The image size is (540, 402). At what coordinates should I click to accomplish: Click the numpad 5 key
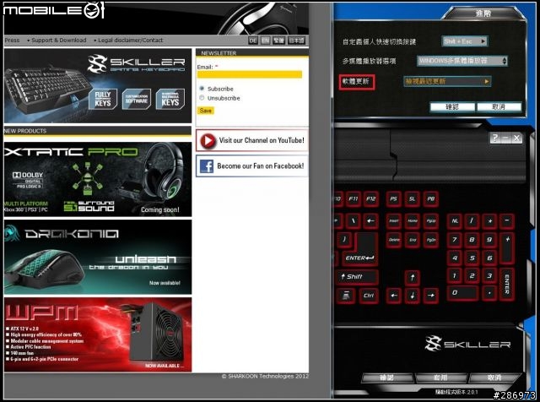click(x=472, y=258)
